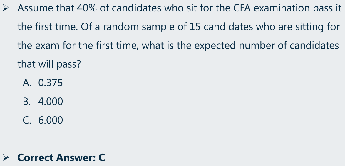Image resolution: width=345 pixels, height=166 pixels.
Task: Select answer option C. 6.000
Action: pyautogui.click(x=43, y=120)
